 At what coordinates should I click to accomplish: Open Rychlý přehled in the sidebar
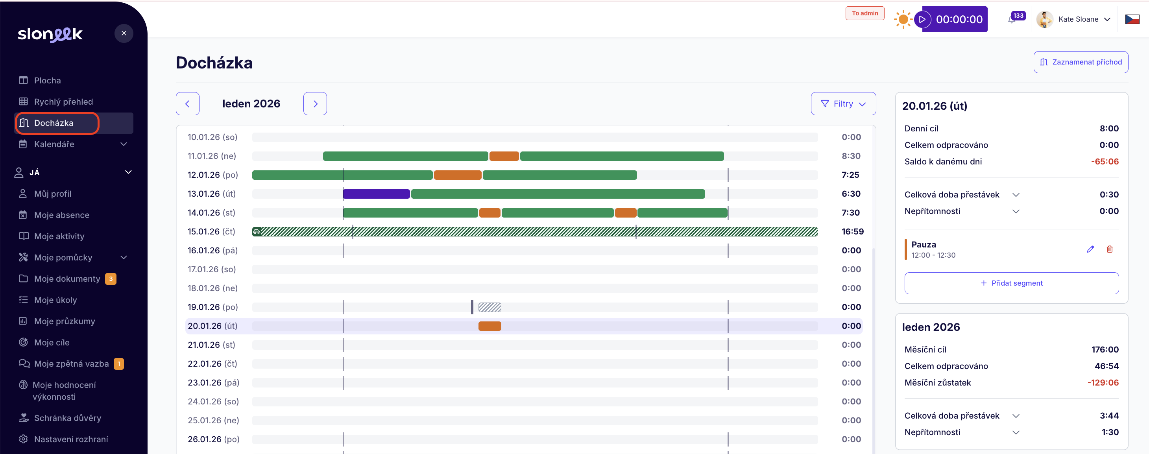pyautogui.click(x=63, y=102)
